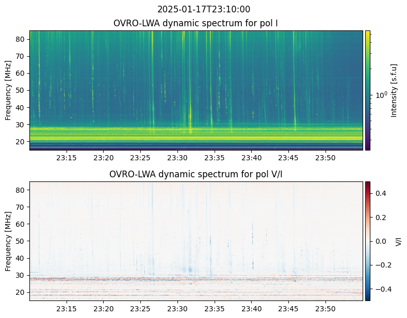This screenshot has height=318, width=407.
Task: Click the -0.4 tick on the V/I colorbar
Action: point(382,289)
